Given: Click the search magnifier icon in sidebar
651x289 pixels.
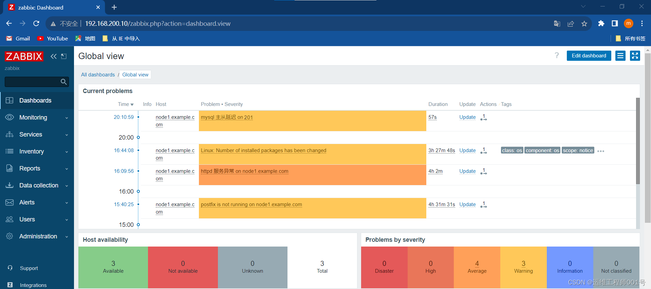Looking at the screenshot, I should (63, 82).
